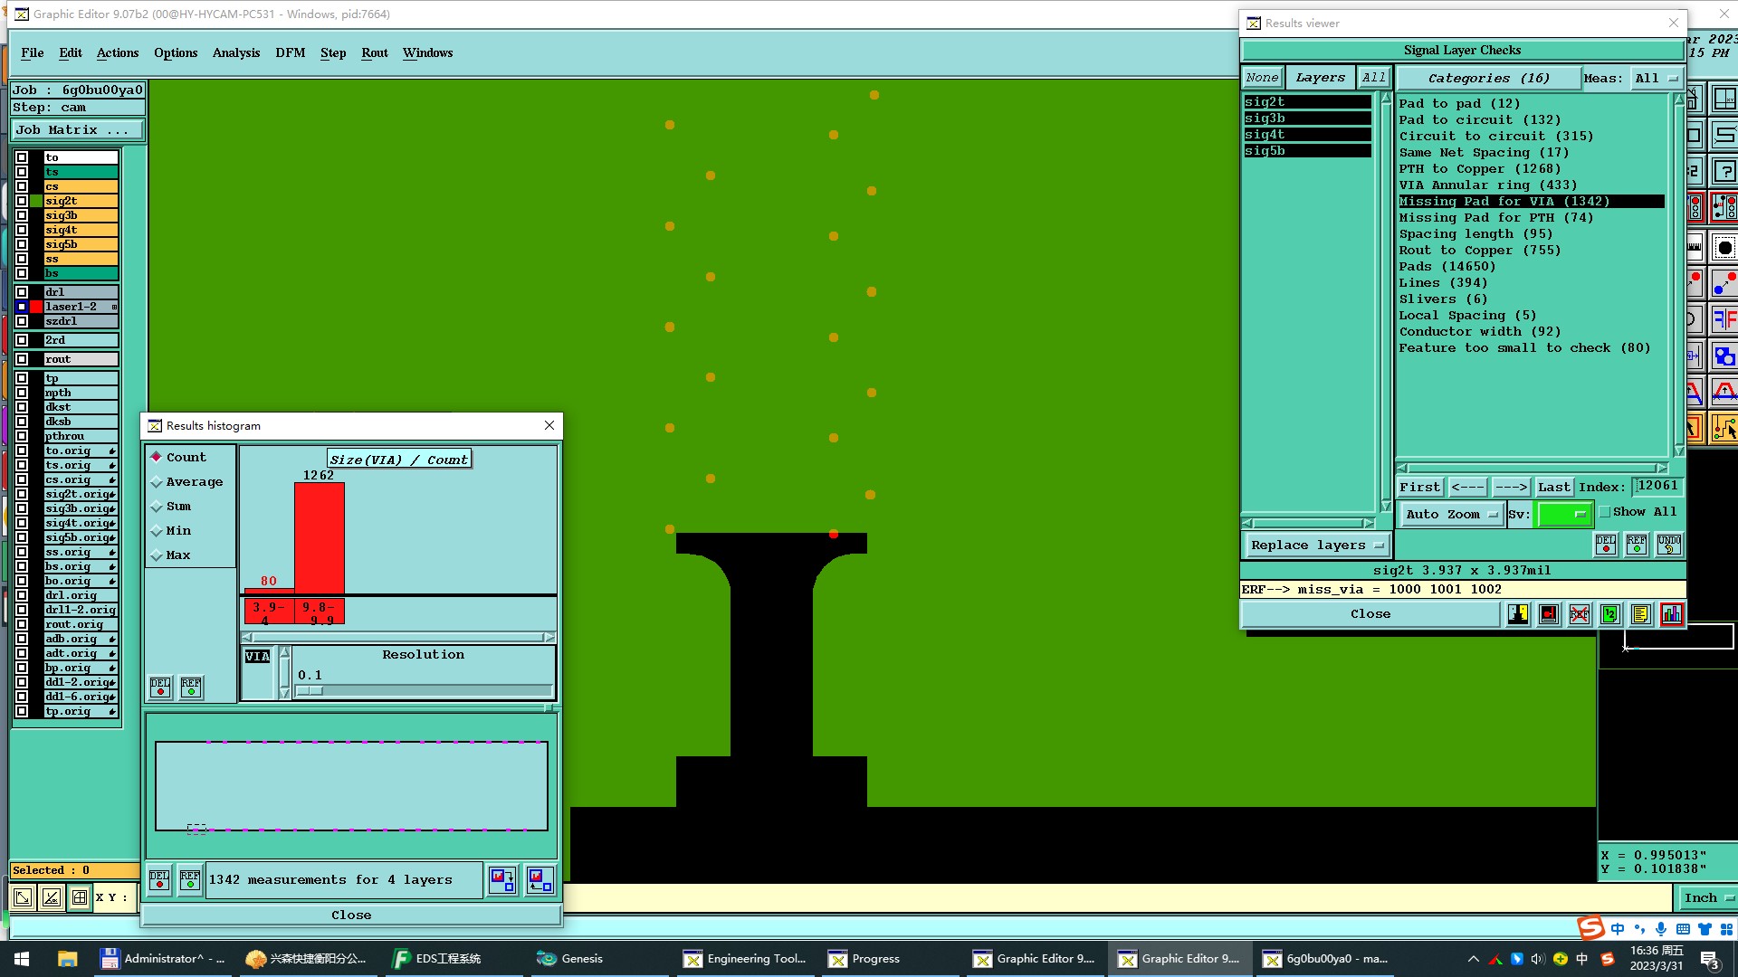The image size is (1738, 977).
Task: Click the yellow notes report icon
Action: point(1640,614)
